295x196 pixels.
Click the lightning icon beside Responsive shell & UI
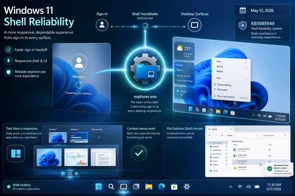pos(9,61)
